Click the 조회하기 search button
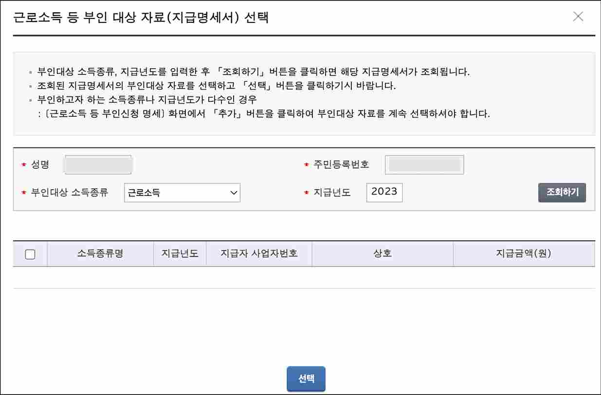The width and height of the screenshot is (601, 395). (562, 193)
